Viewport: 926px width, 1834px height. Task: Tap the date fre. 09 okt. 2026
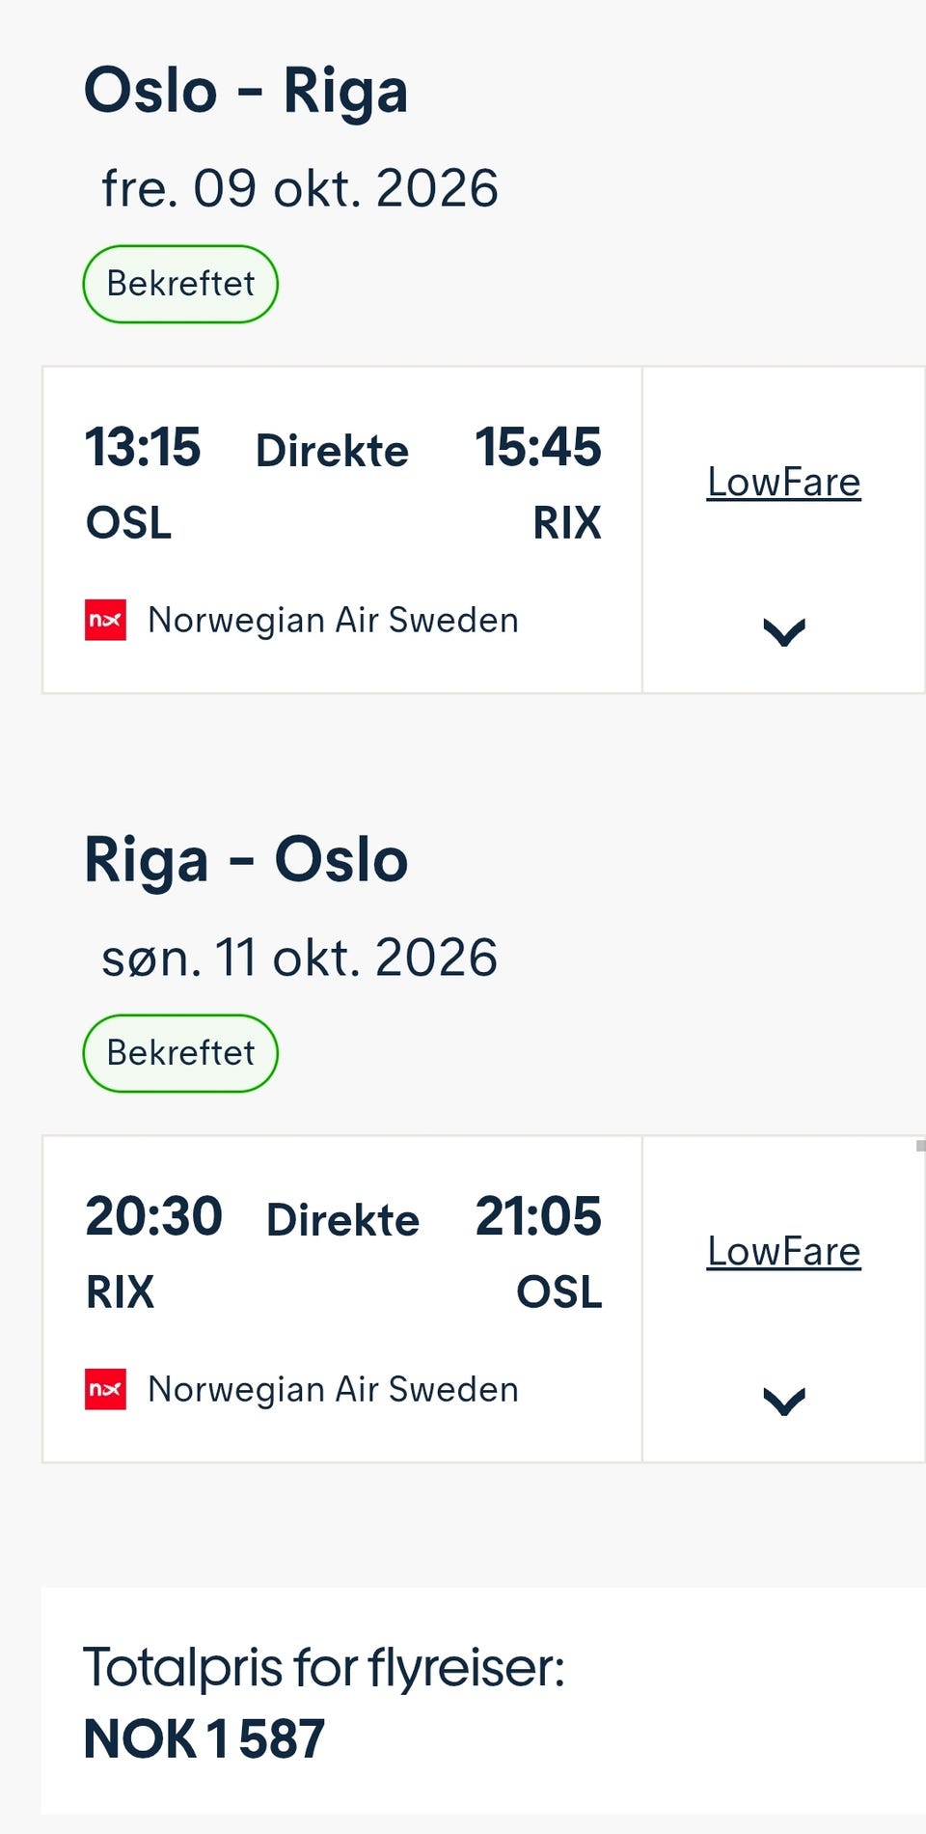[300, 188]
